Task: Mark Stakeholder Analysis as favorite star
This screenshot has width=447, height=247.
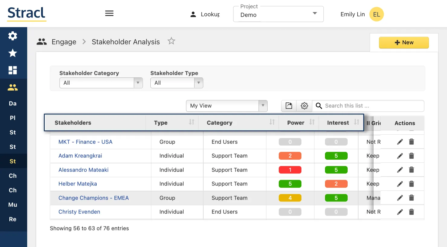Action: (x=171, y=41)
